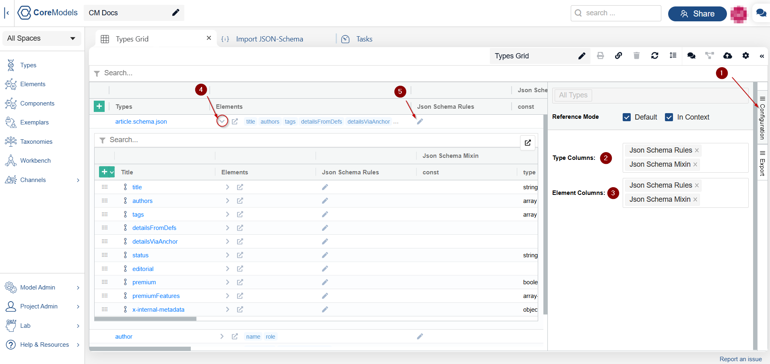770x364 pixels.
Task: Click the copy link icon in toolbar
Action: click(x=618, y=56)
